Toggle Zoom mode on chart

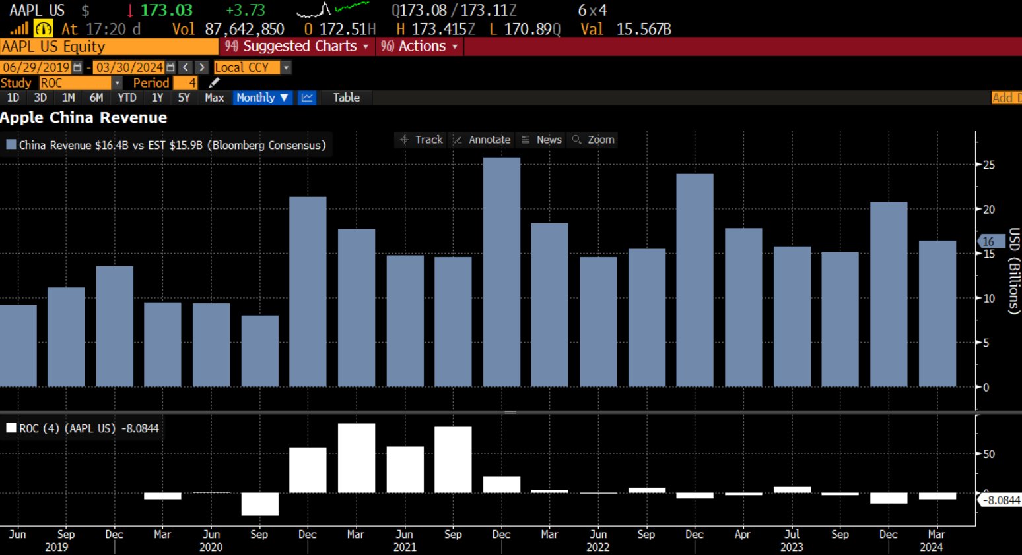coord(594,140)
